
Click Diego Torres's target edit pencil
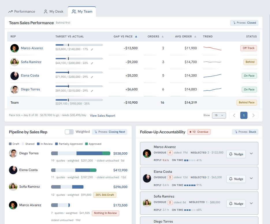click(92, 91)
